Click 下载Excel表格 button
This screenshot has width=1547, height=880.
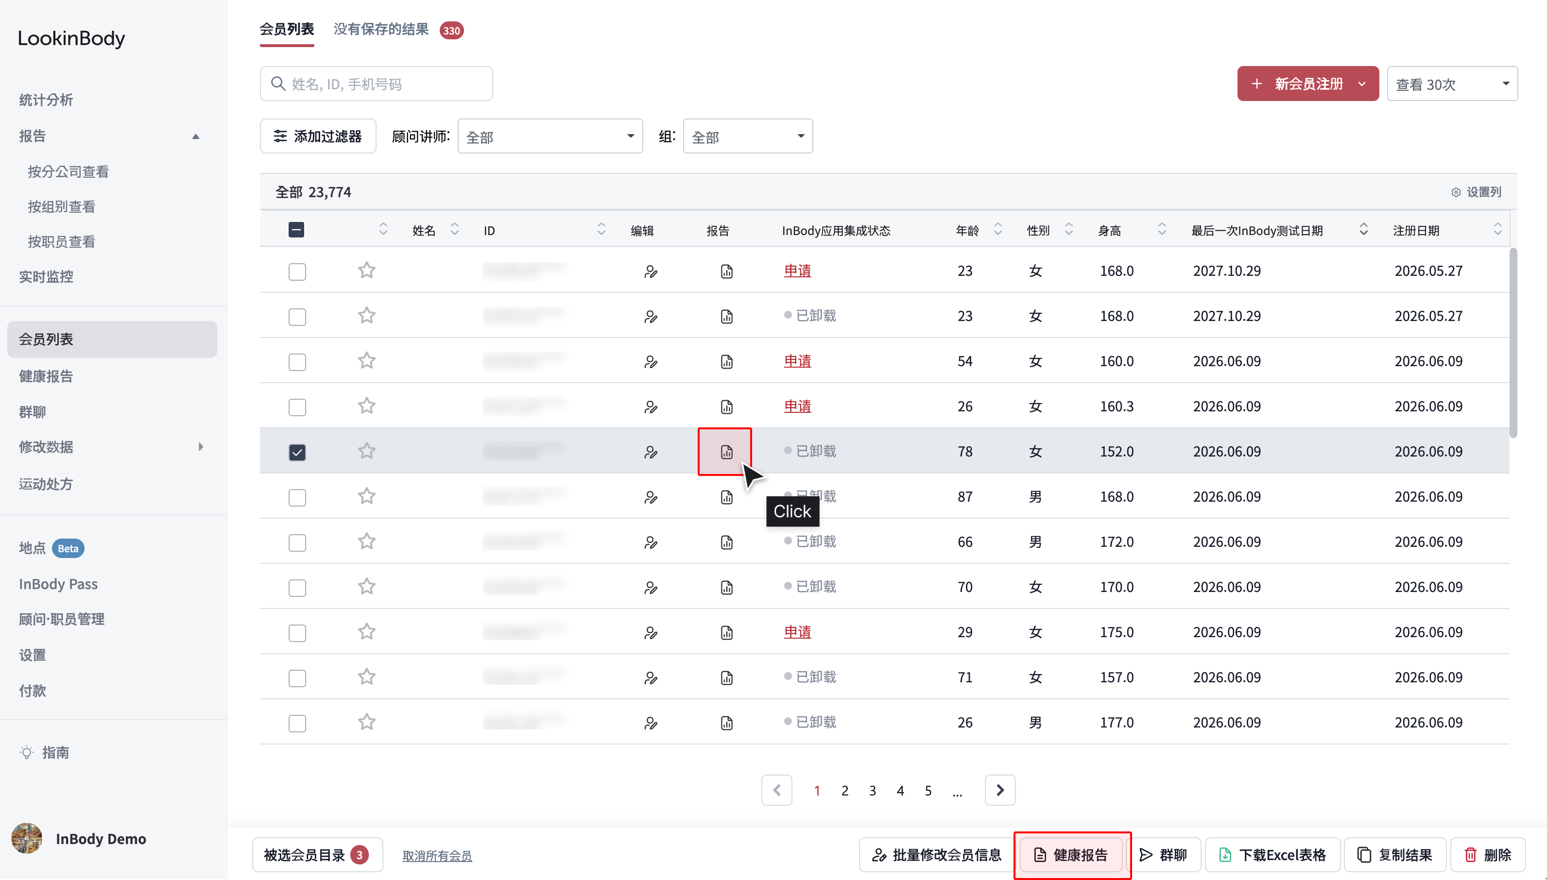coord(1272,855)
